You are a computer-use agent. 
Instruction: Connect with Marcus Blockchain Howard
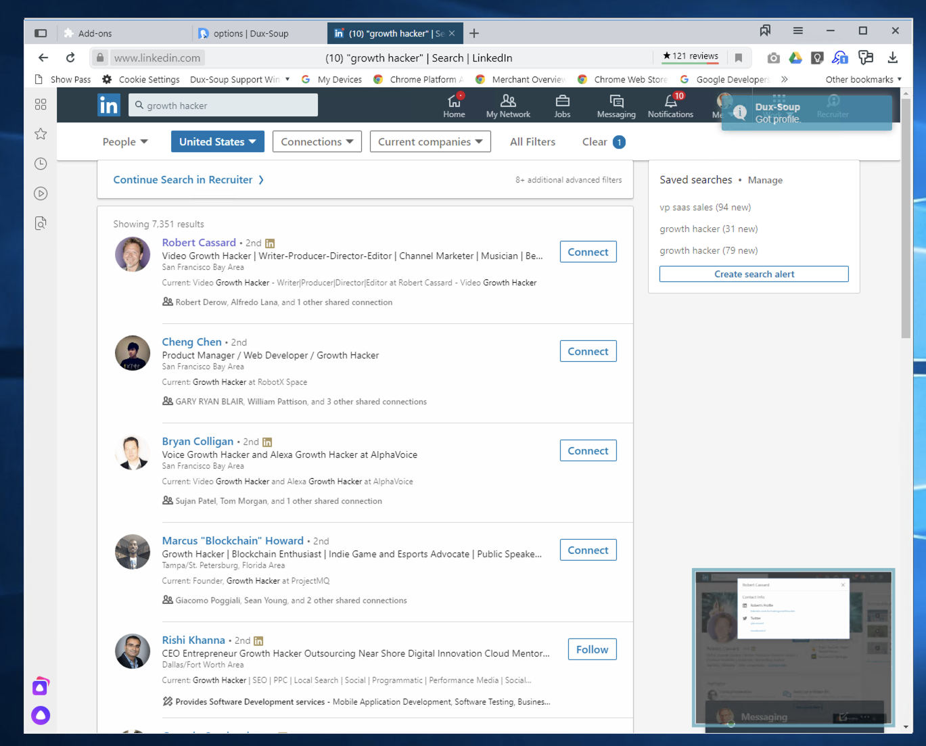point(588,550)
